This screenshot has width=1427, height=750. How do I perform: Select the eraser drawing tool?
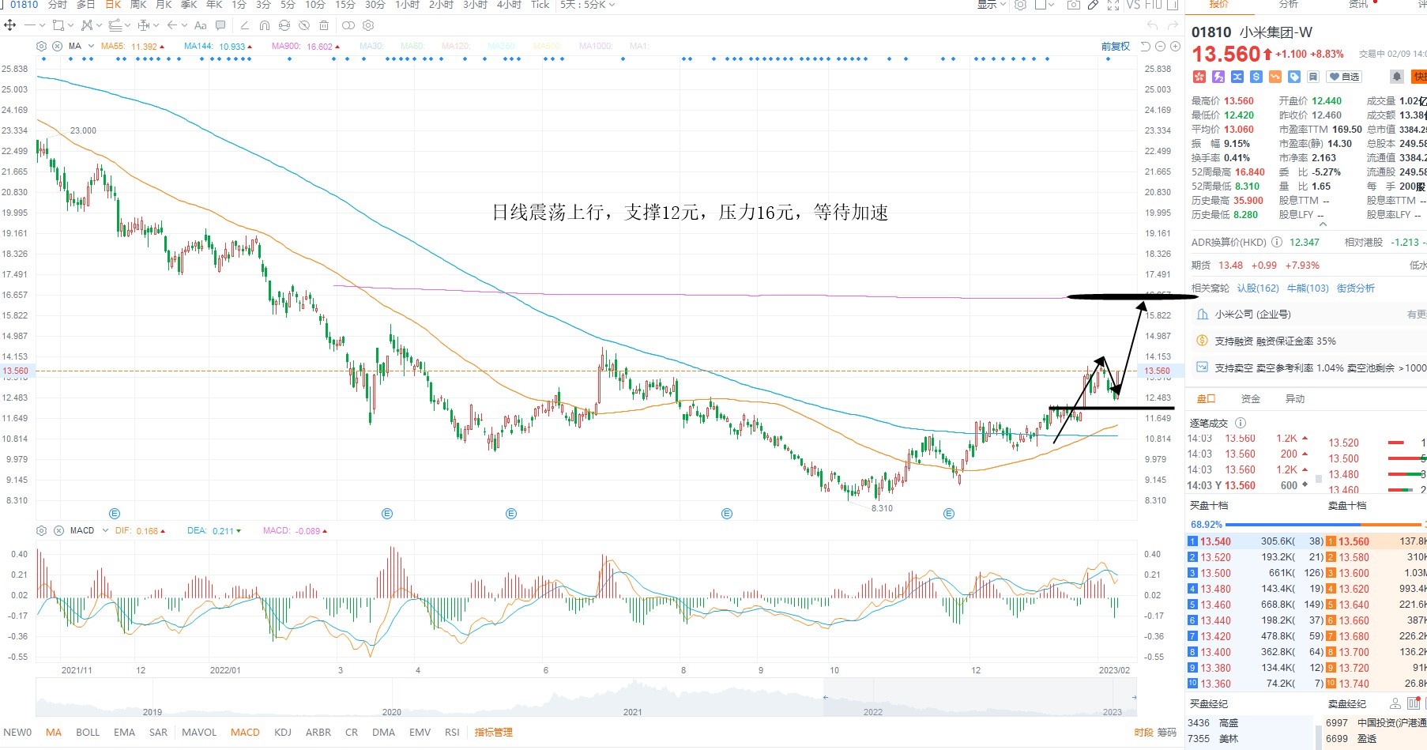tap(244, 25)
